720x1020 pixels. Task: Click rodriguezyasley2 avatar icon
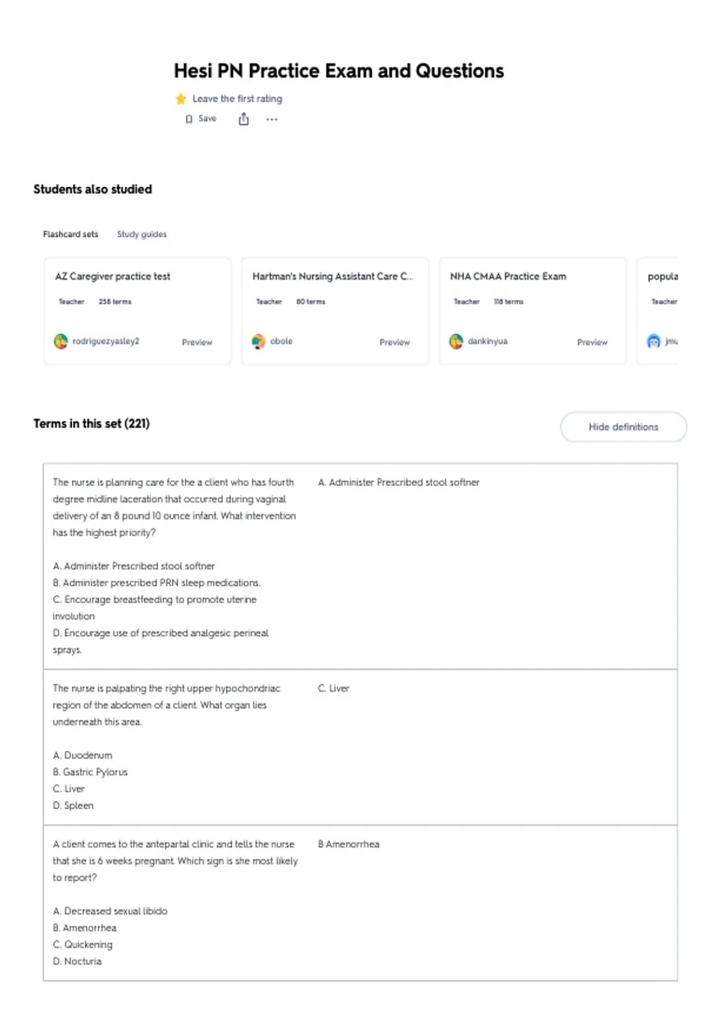pos(61,341)
